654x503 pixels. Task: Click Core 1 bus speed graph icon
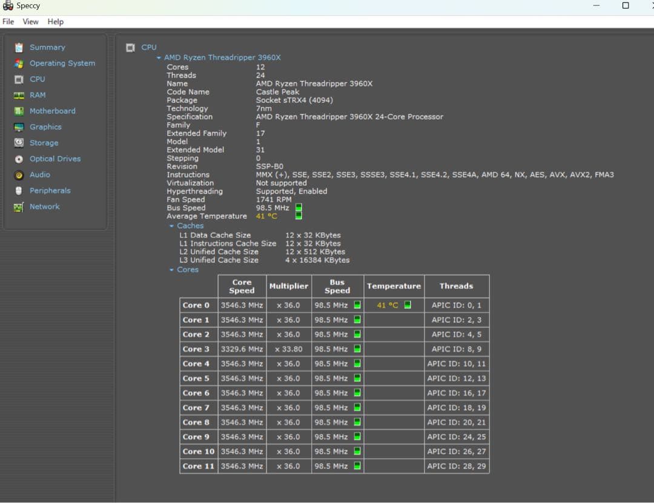[357, 320]
